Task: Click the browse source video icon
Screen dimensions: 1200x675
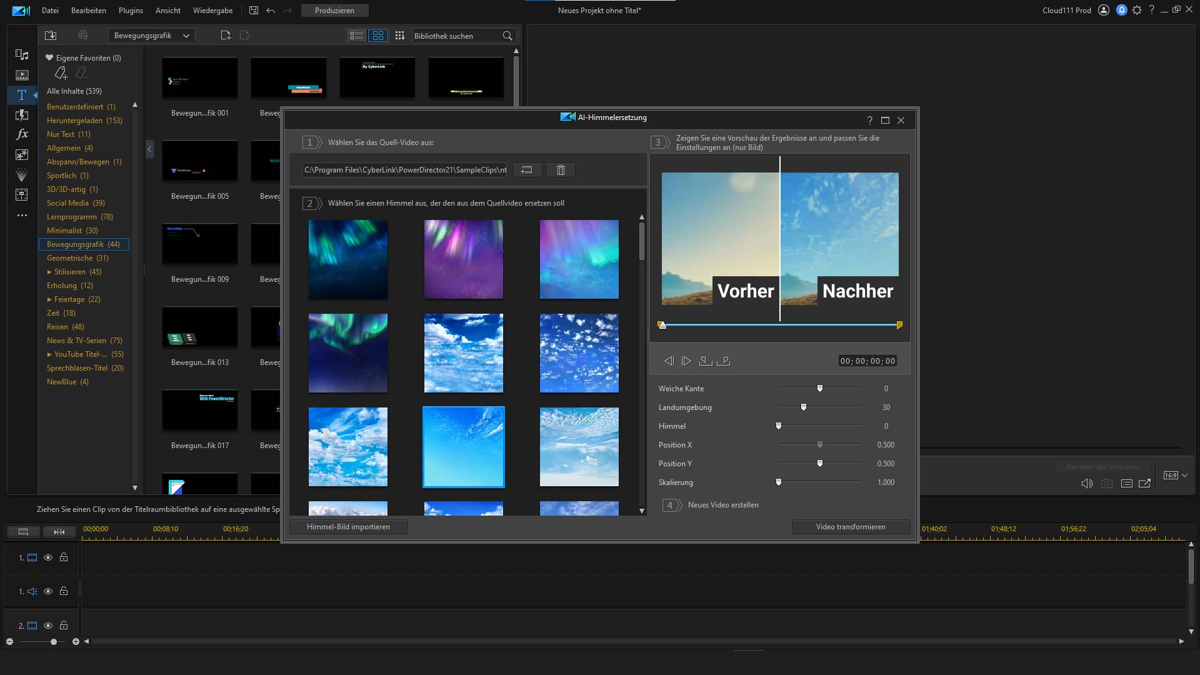Action: 527,170
